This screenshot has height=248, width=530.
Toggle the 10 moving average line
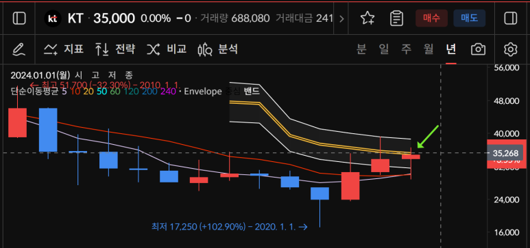pyautogui.click(x=75, y=92)
